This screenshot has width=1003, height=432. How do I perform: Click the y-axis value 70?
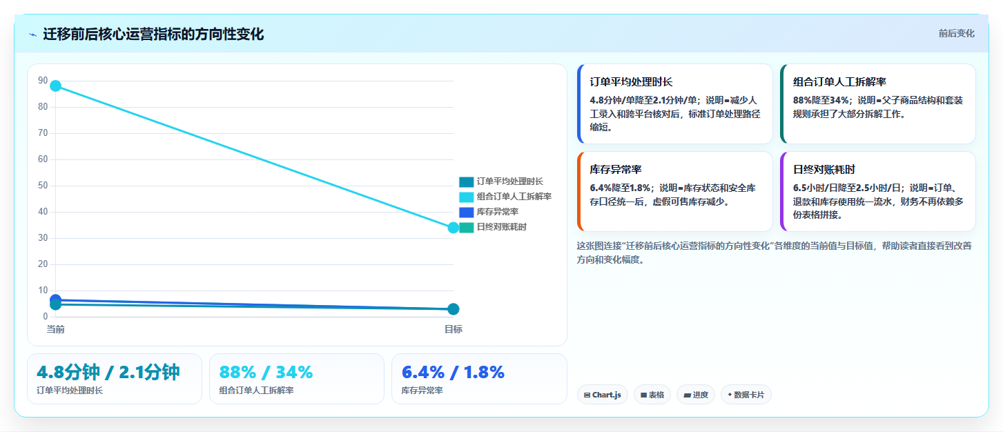click(43, 133)
